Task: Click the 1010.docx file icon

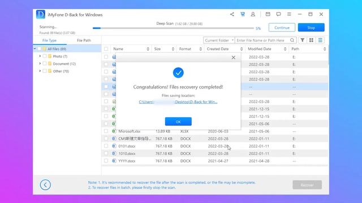Action: coord(114,153)
